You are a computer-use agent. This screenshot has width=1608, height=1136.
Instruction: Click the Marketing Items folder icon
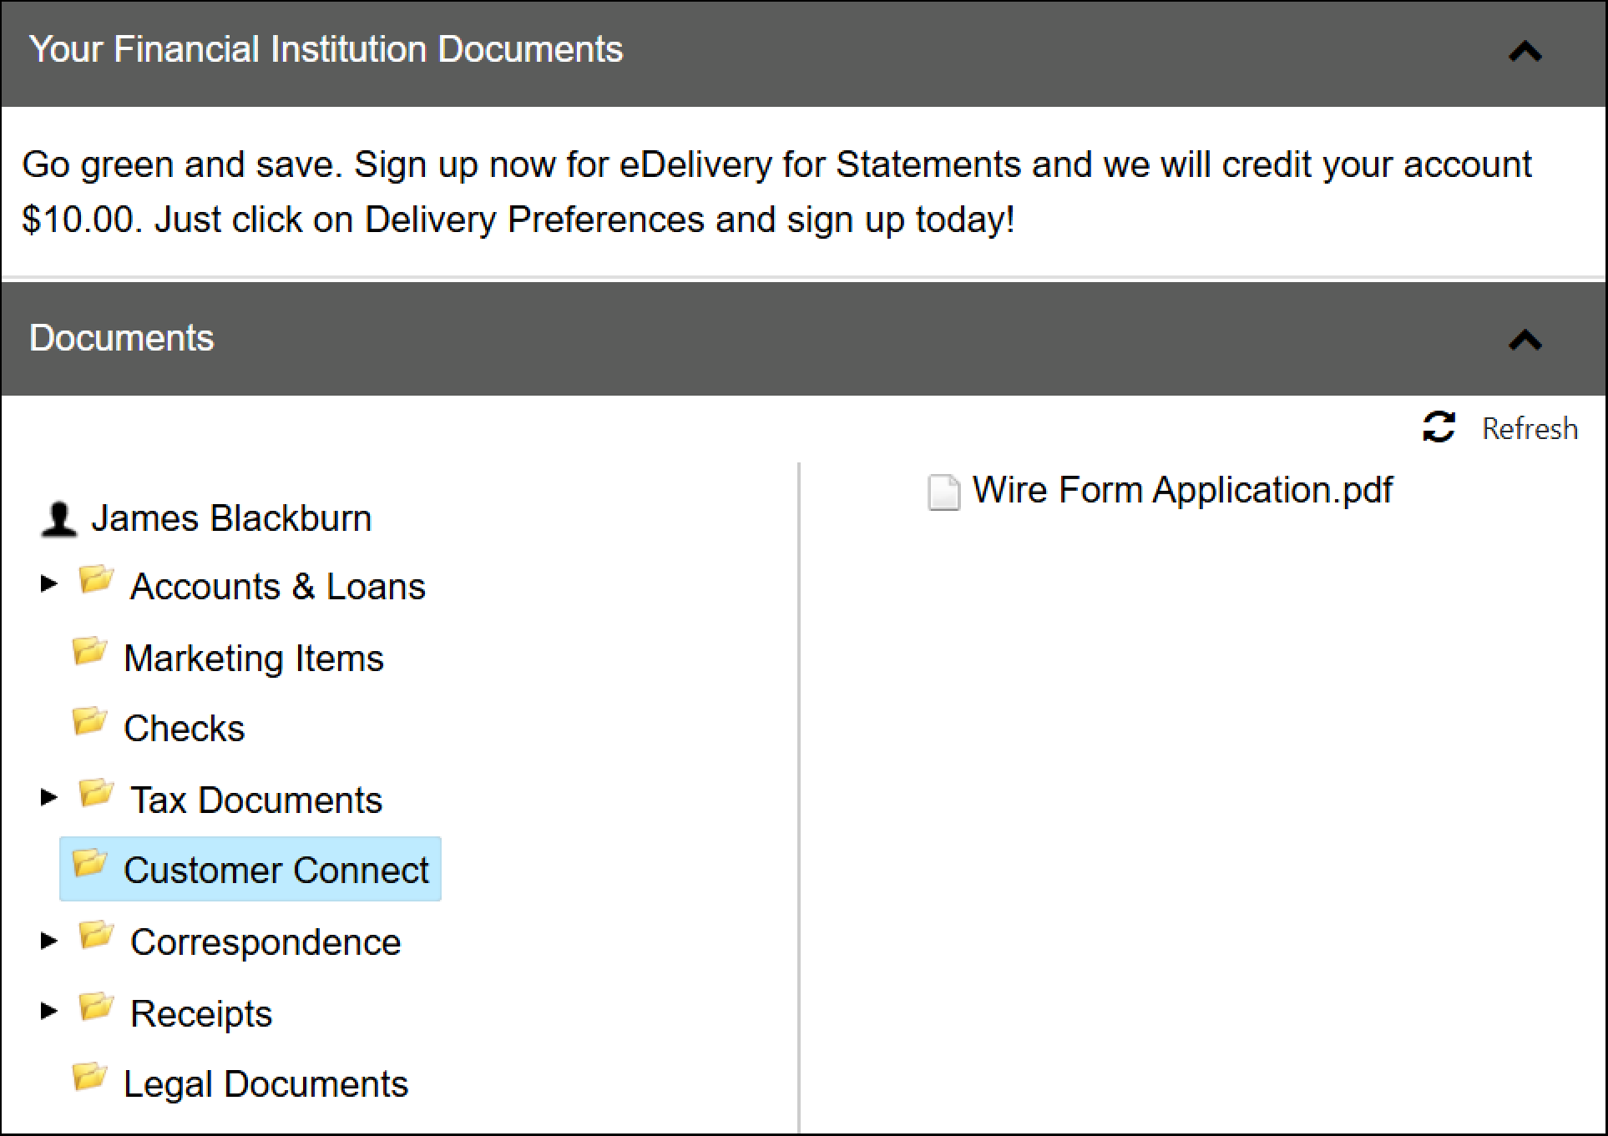(x=89, y=652)
